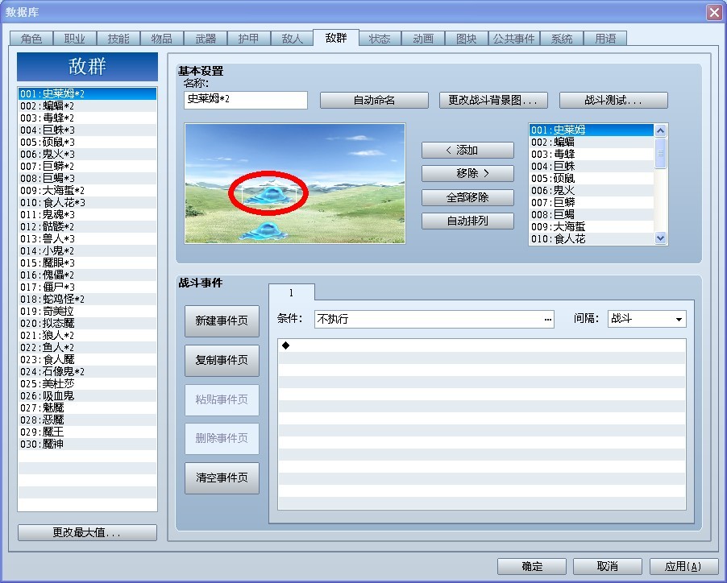
Task: Click 清空事件页 button
Action: tap(222, 478)
